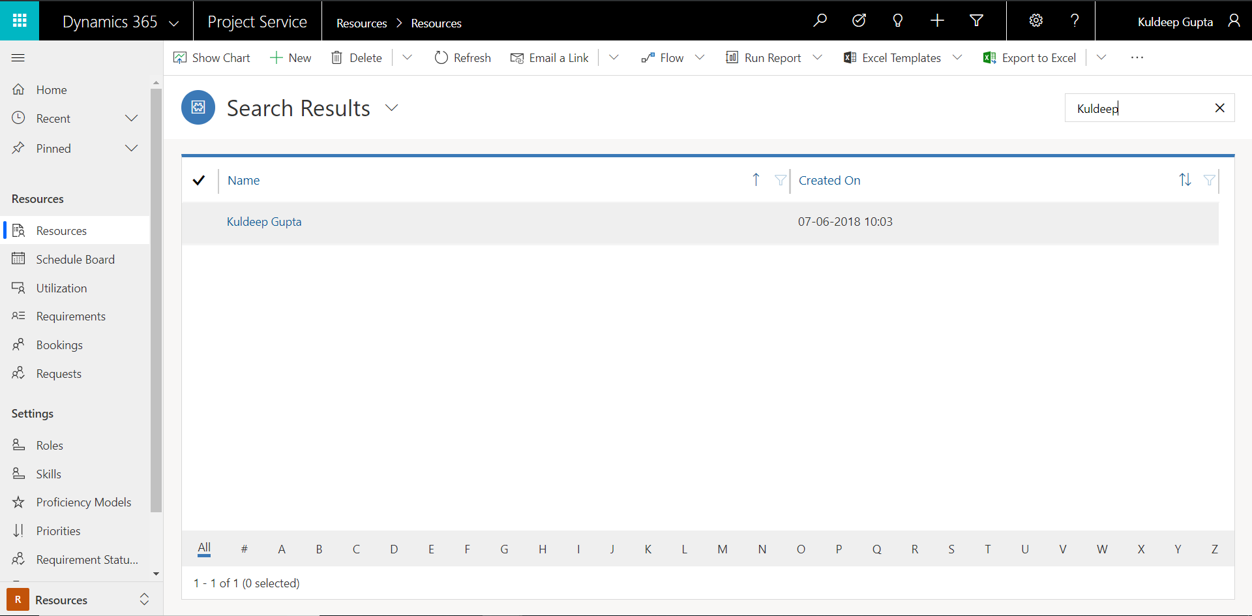The height and width of the screenshot is (616, 1252).
Task: Open the Created On column filter funnel
Action: tap(1209, 180)
